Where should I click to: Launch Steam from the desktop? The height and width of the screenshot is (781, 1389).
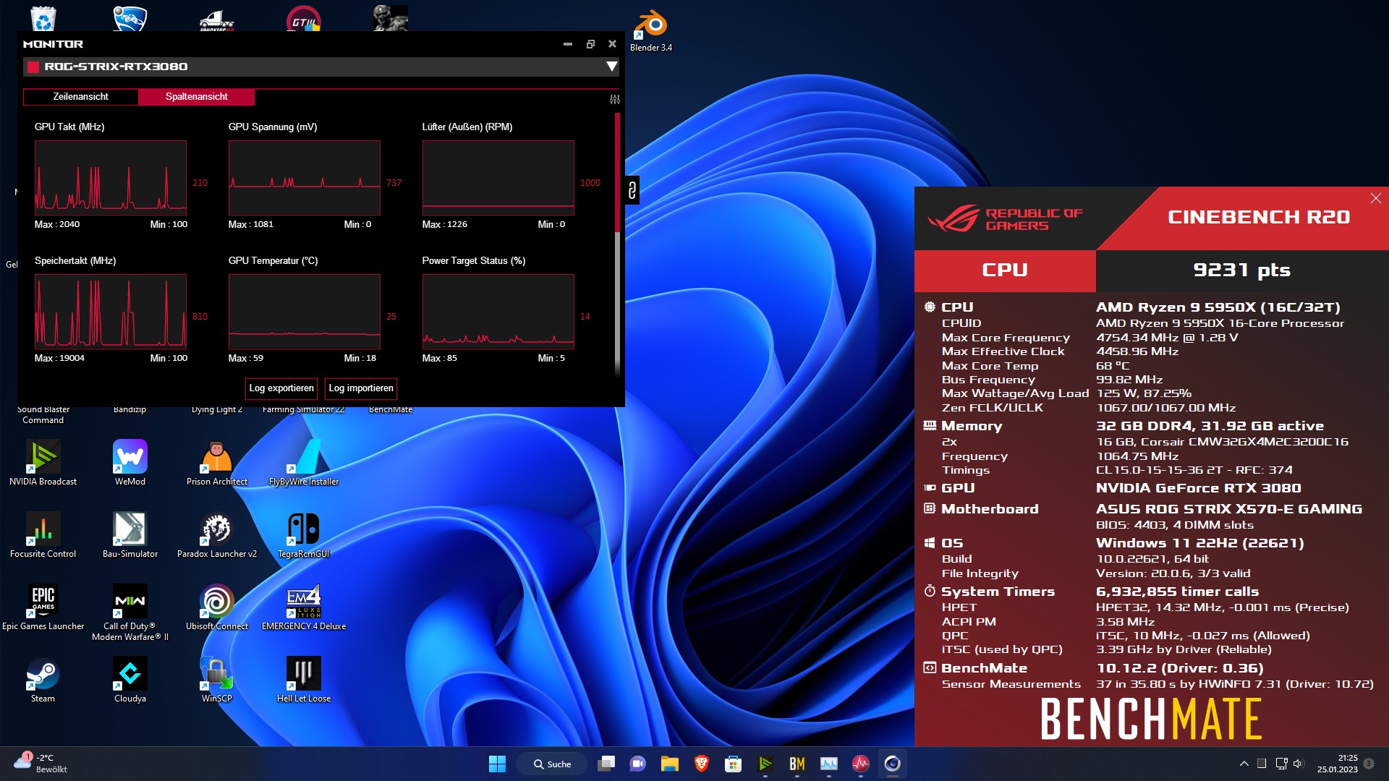43,680
